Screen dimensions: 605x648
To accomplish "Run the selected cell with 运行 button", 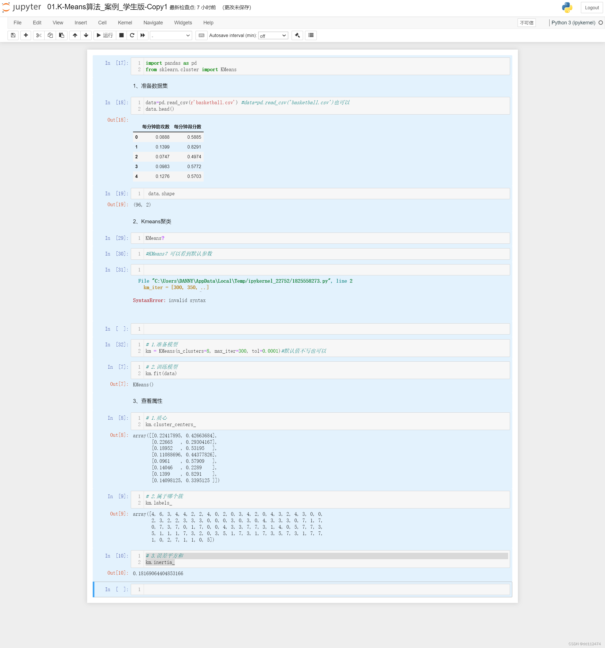I will 105,35.
